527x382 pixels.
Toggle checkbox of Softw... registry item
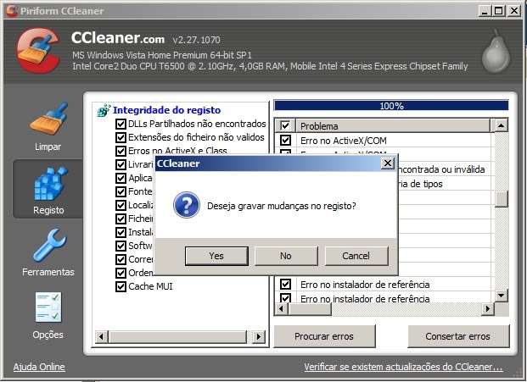click(x=121, y=246)
